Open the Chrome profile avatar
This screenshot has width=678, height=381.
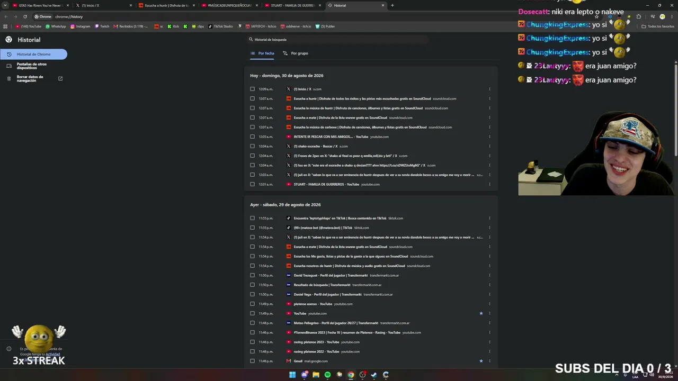(662, 16)
